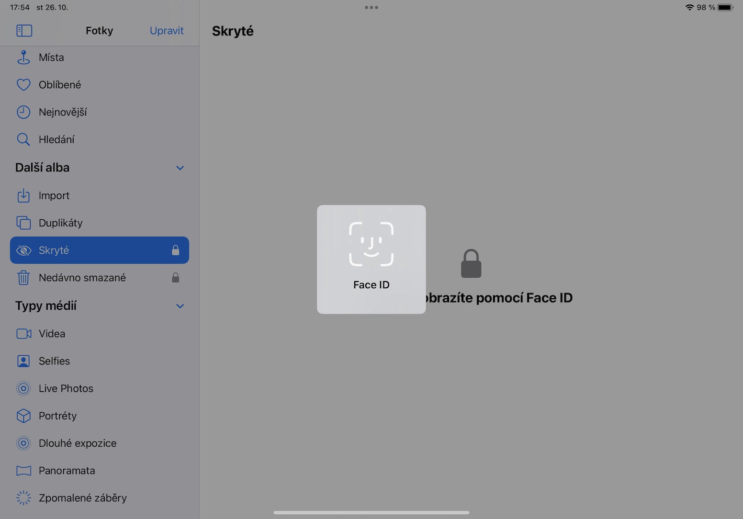The height and width of the screenshot is (519, 743).
Task: Select the Portréty text label
Action: coord(57,416)
